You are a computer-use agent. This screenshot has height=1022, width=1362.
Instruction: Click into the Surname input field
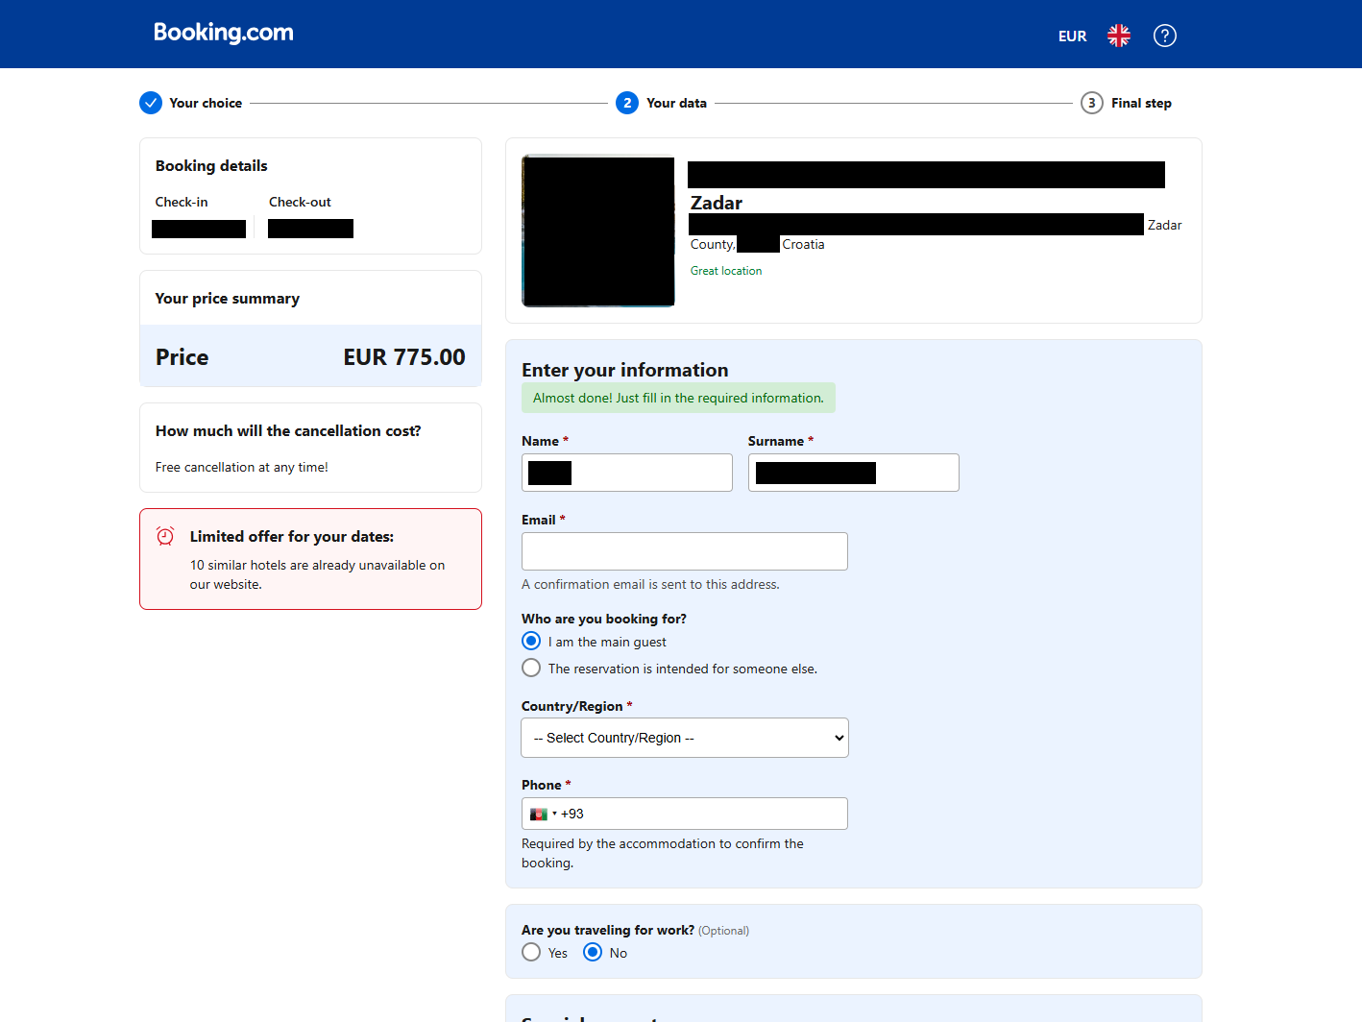coord(854,473)
